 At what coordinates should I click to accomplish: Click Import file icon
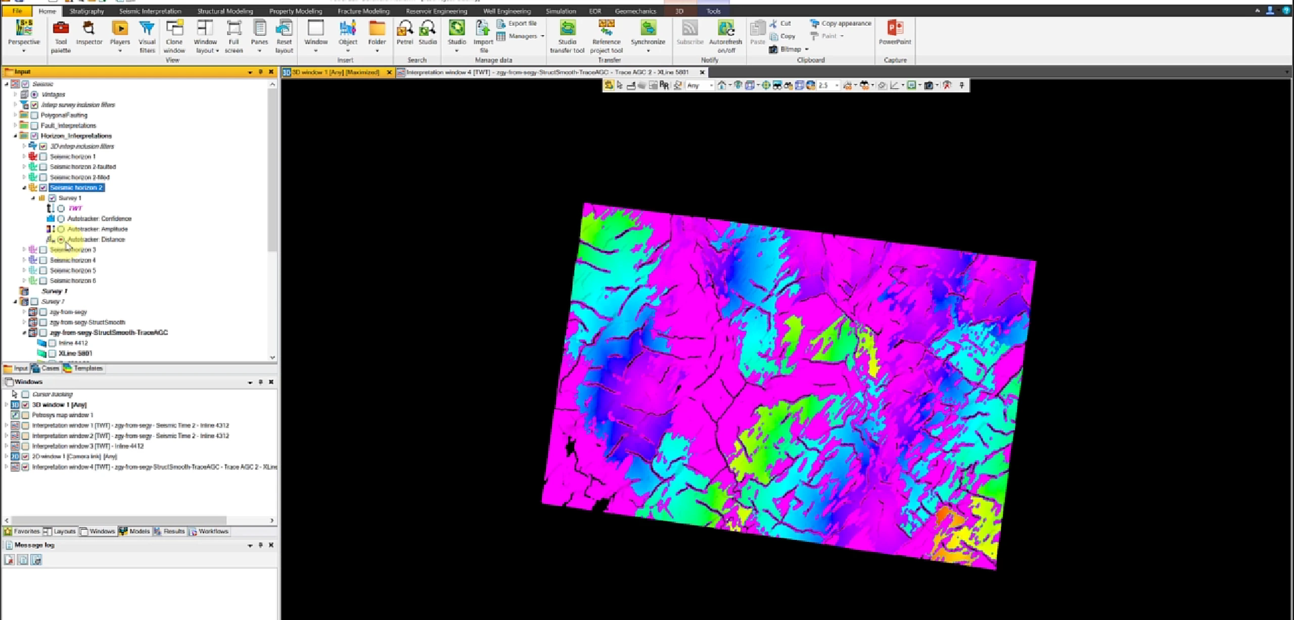[483, 28]
